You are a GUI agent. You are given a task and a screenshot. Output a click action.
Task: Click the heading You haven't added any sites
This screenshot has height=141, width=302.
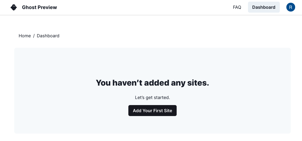[x=152, y=83]
